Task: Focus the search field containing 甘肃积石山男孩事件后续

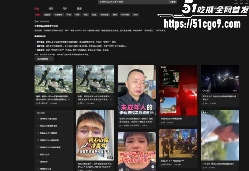Action: click(x=133, y=2)
